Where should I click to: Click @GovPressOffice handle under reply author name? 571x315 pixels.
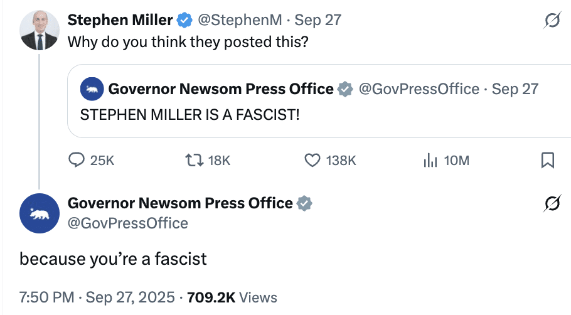click(x=127, y=223)
